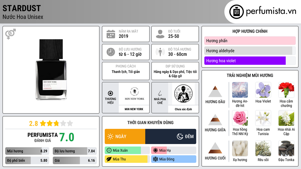This screenshot has height=169, width=301.
Task: Select the Hoa nhài Ai Cập image
Action: coord(286,118)
